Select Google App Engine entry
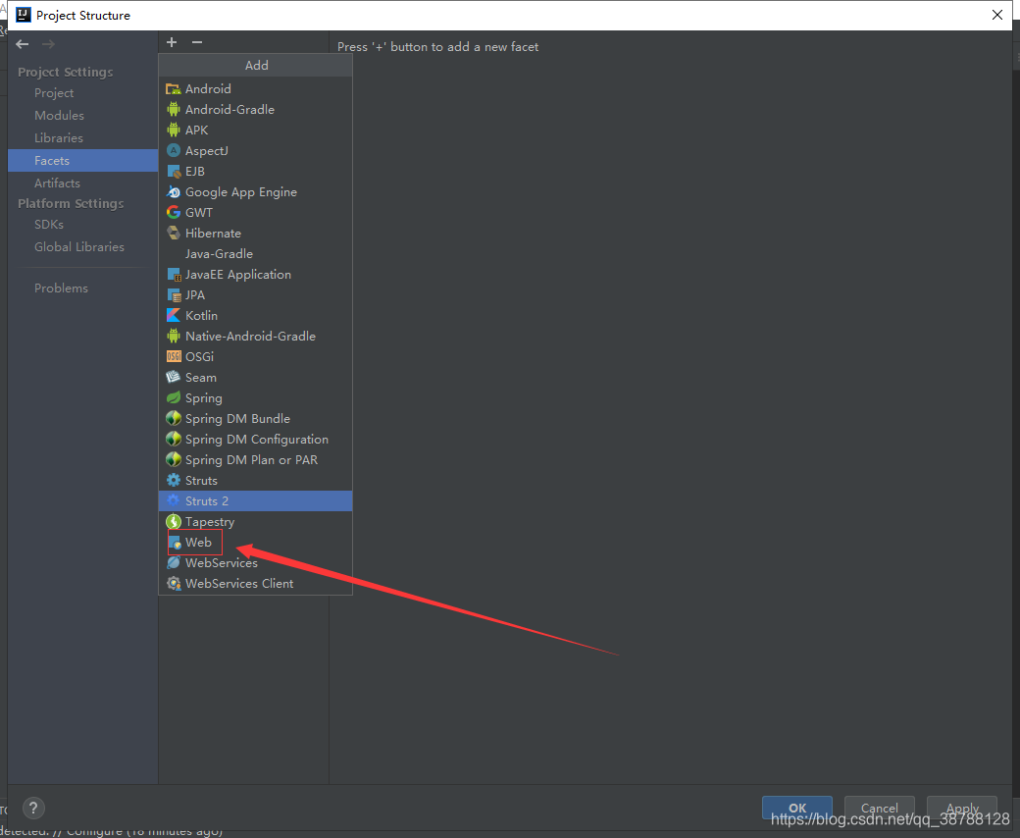This screenshot has width=1020, height=838. click(x=256, y=192)
